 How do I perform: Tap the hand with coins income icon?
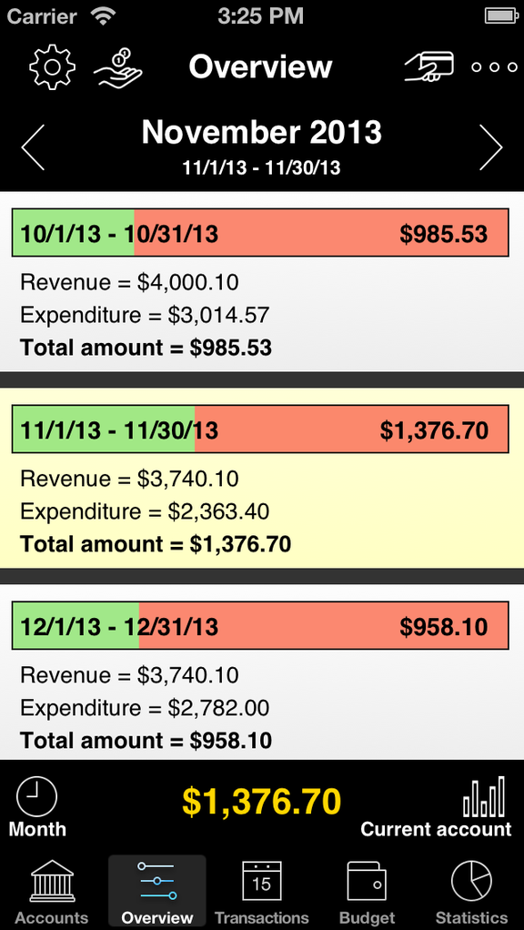coord(118,66)
